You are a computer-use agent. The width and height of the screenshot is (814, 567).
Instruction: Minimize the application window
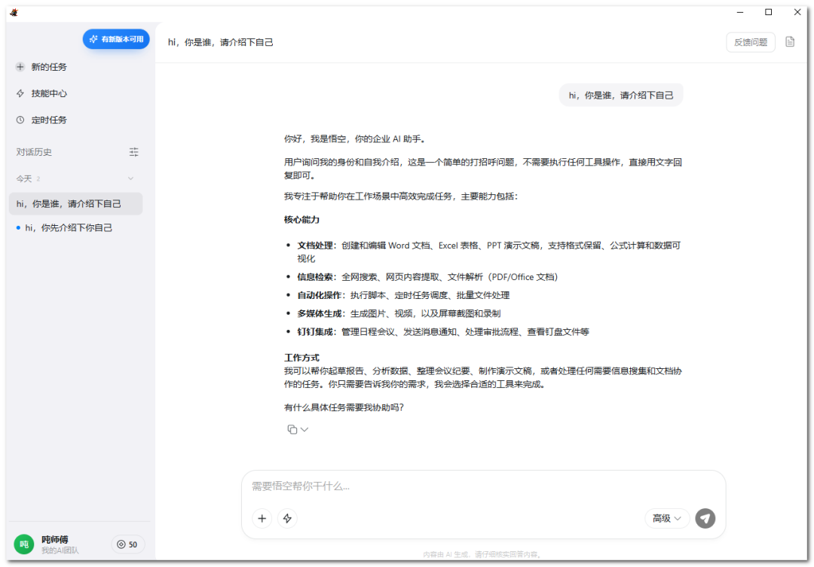click(740, 13)
